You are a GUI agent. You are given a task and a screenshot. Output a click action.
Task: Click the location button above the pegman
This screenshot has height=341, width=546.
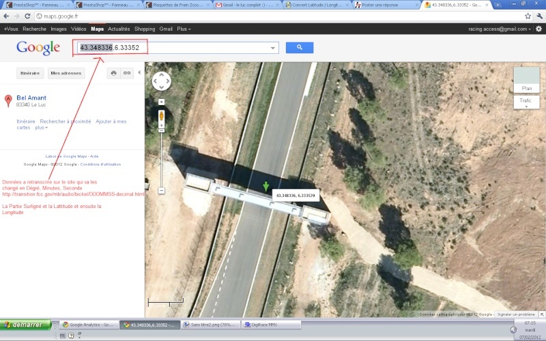(161, 102)
